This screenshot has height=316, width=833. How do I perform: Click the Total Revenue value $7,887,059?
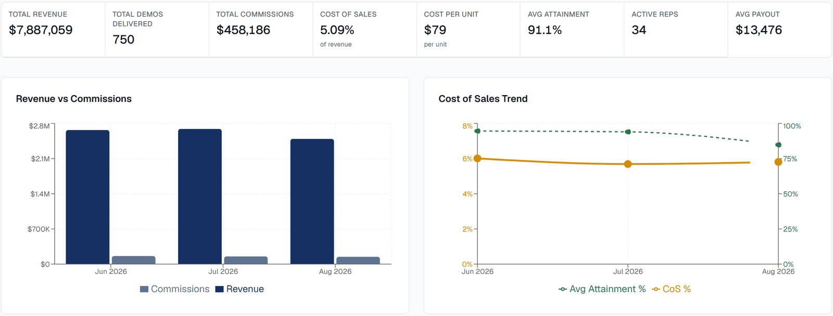coord(41,30)
